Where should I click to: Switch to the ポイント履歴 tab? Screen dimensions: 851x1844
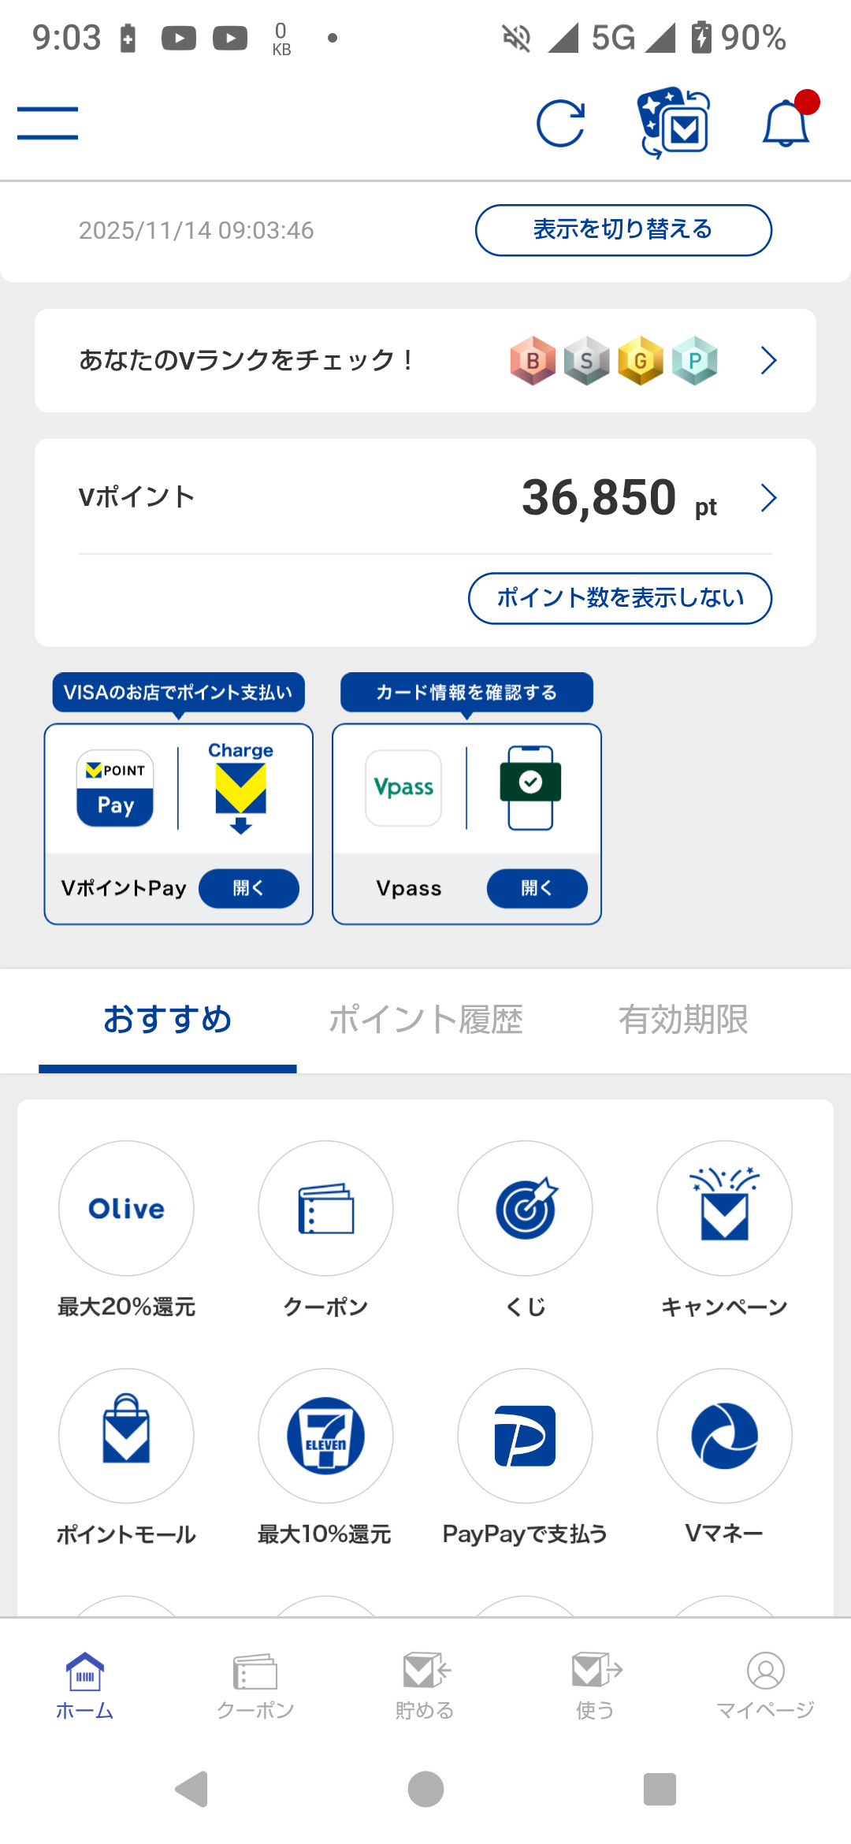point(425,1020)
